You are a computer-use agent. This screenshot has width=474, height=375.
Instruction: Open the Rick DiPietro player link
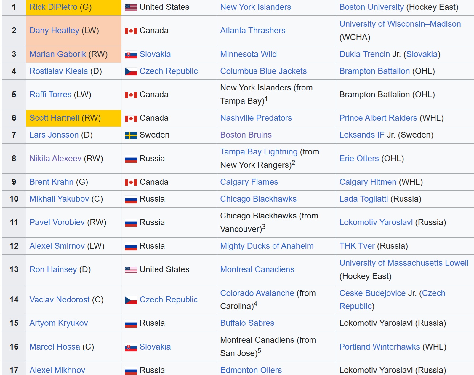tap(53, 7)
